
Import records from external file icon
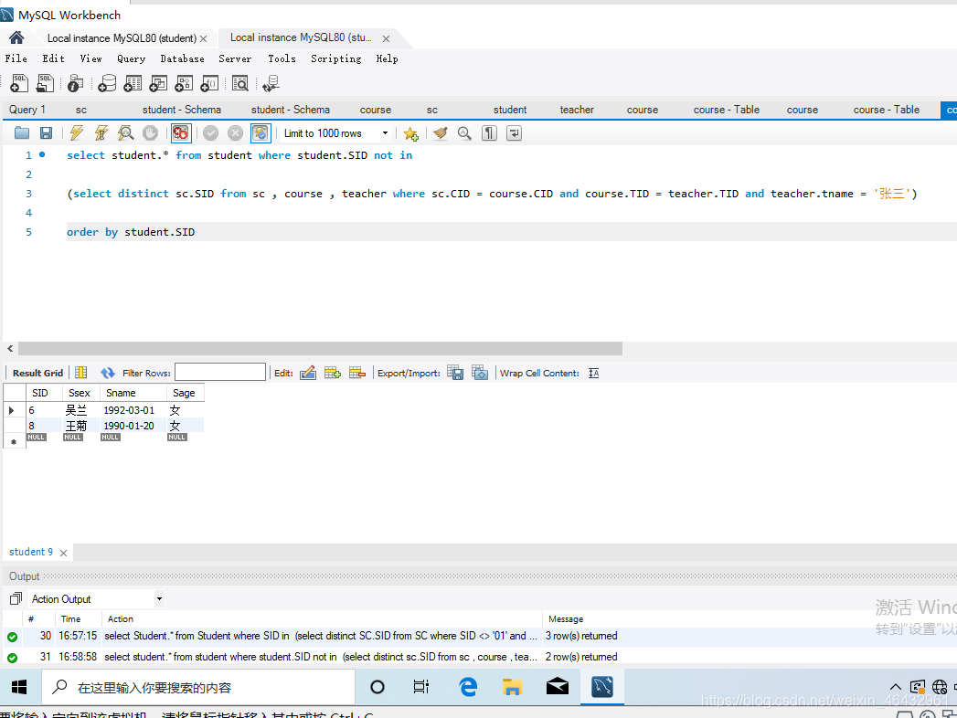pos(481,373)
